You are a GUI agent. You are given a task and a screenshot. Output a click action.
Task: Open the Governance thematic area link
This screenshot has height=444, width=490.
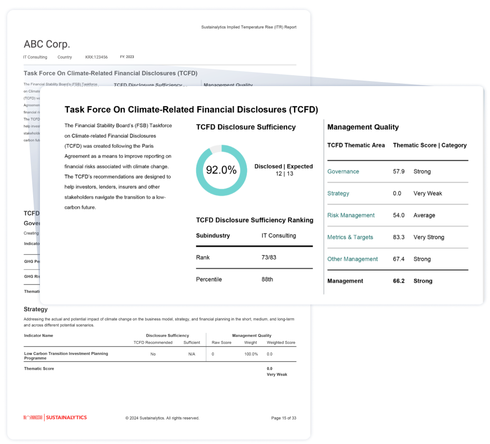[x=343, y=172]
